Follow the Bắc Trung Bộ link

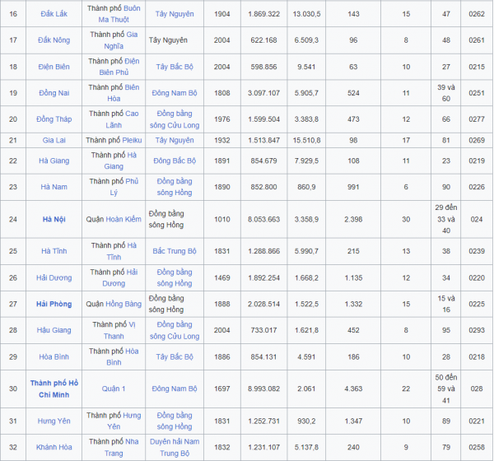[x=175, y=251]
